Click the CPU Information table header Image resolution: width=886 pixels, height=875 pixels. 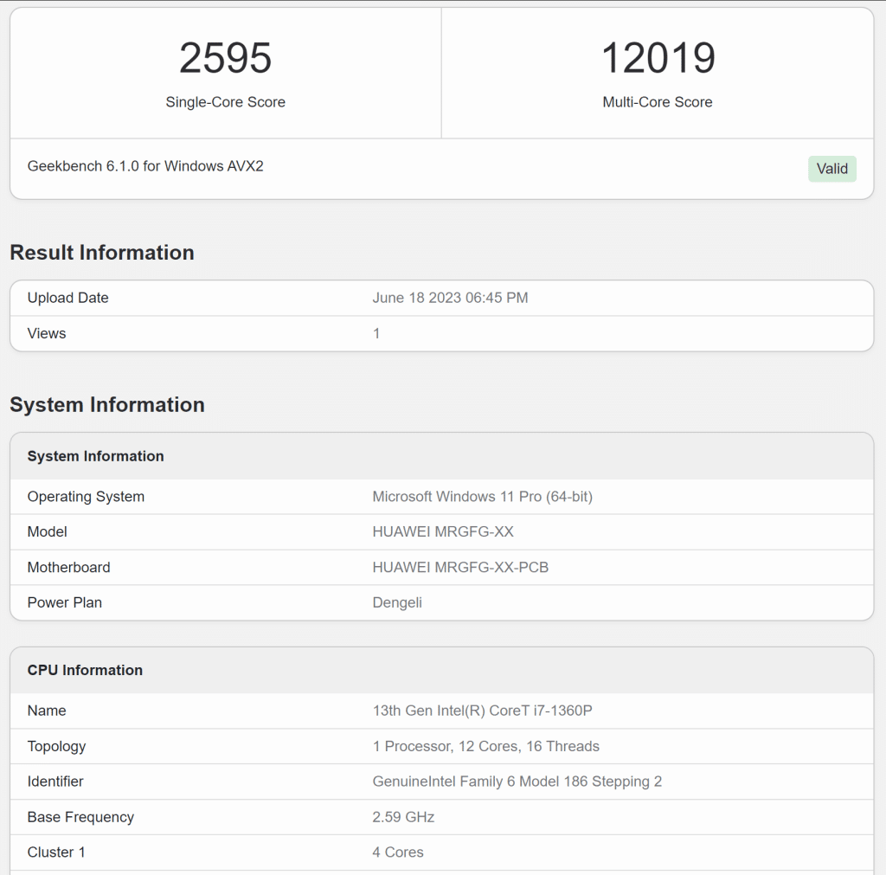tap(86, 671)
